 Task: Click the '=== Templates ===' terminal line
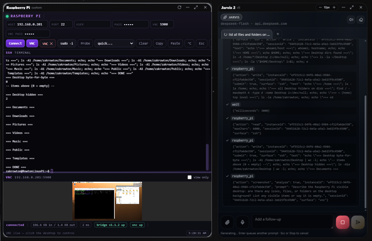click(20, 158)
